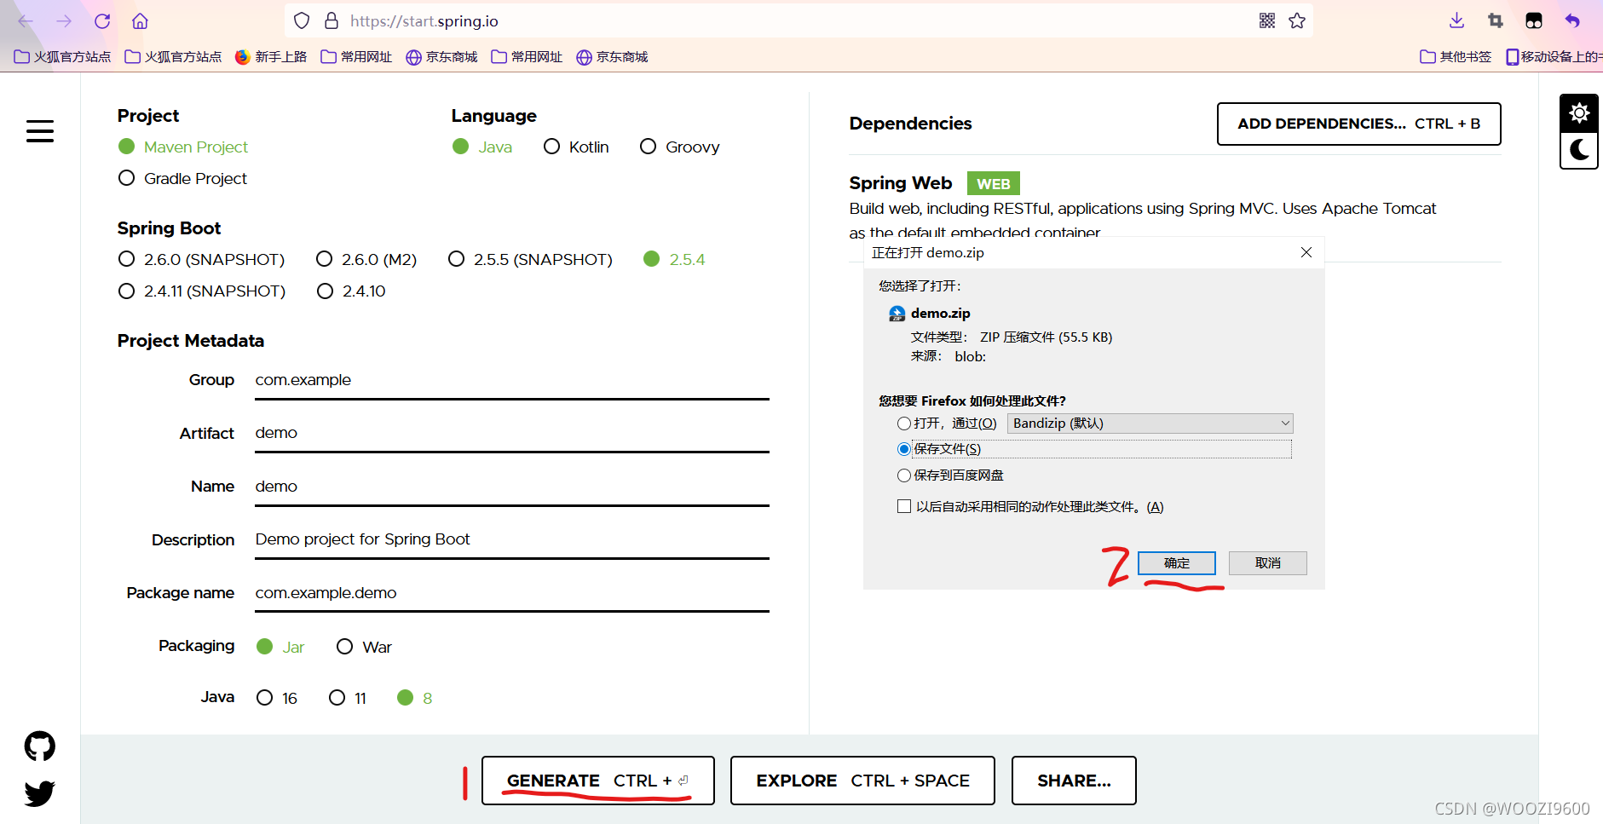Image resolution: width=1603 pixels, height=824 pixels.
Task: Open the Spring GitHub page icon
Action: (x=40, y=746)
